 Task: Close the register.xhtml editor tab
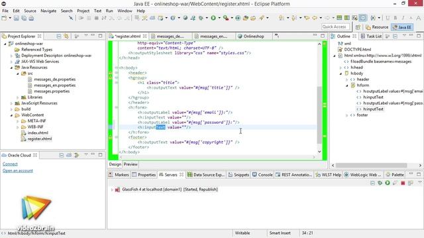click(x=145, y=36)
